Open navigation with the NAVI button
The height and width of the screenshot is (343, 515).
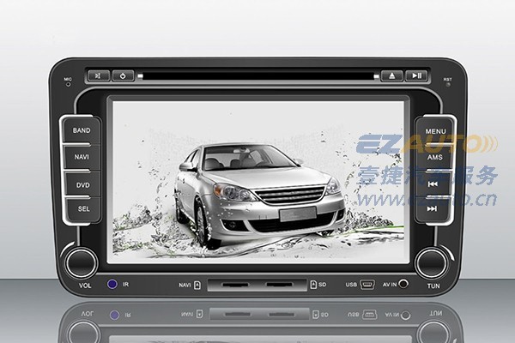point(82,158)
